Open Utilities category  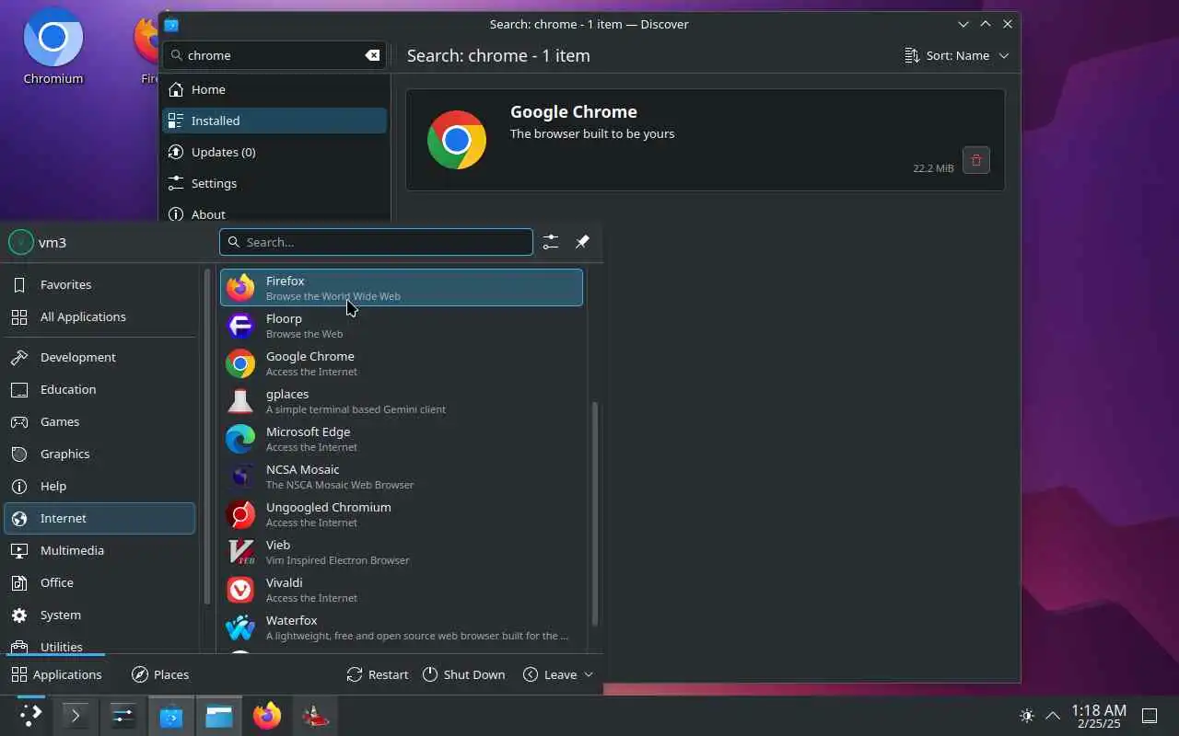click(x=99, y=646)
